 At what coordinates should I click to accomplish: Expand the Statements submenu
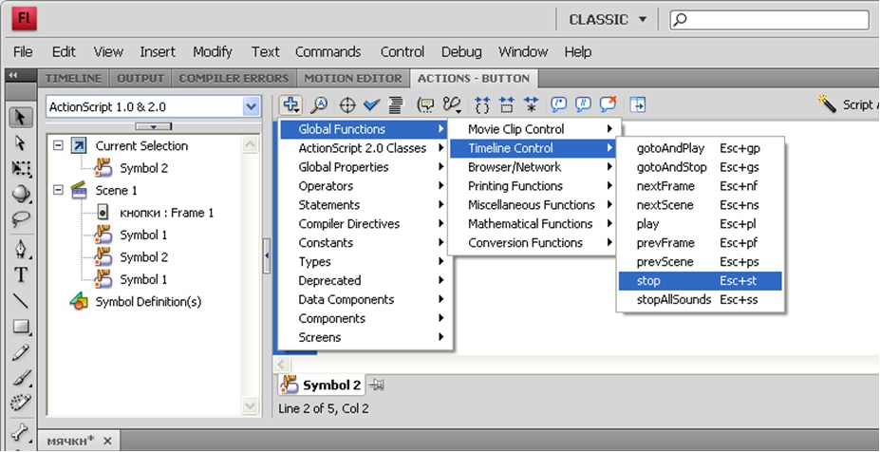pos(365,205)
